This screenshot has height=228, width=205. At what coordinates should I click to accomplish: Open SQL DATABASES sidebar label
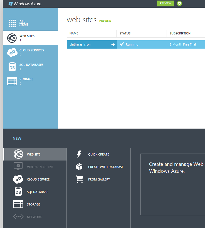pos(31,65)
